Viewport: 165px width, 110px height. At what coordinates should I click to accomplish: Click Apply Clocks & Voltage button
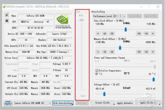pos(148,103)
